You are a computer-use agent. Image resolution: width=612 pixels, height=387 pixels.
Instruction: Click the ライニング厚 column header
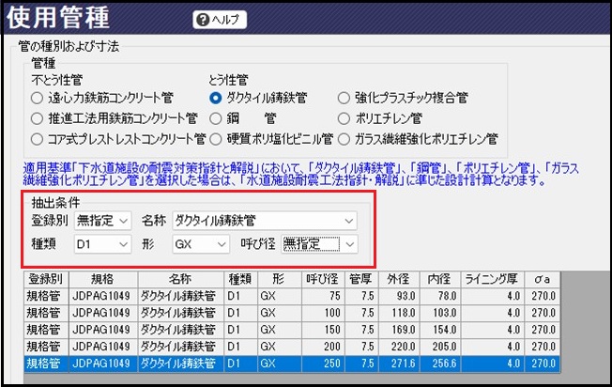[x=493, y=279]
